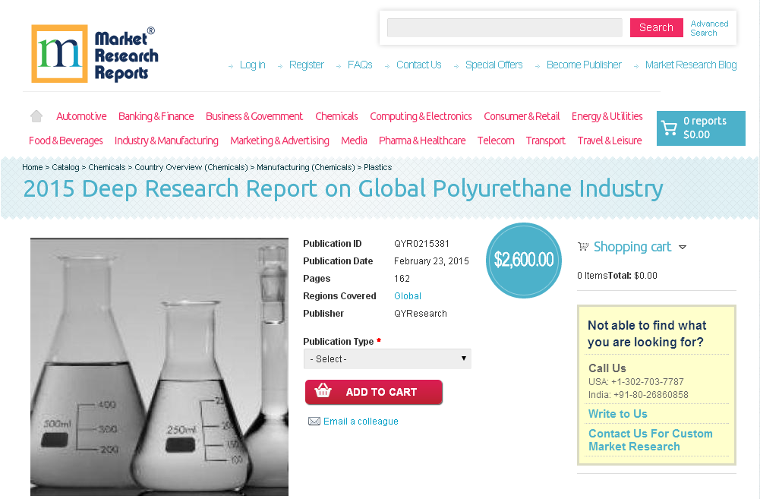Screen dimensions: 760x499
Task: Click the red Add to Cart button
Action: pyautogui.click(x=374, y=391)
